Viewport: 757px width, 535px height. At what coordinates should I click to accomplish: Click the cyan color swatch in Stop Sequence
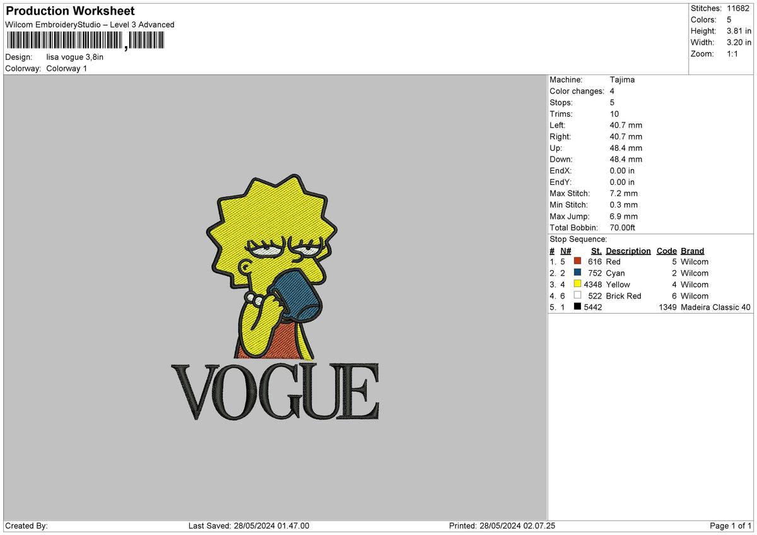tap(577, 273)
